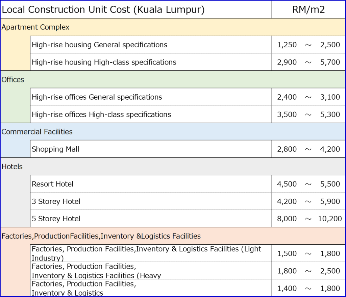Image resolution: width=346 pixels, height=297 pixels.
Task: Select 'High-rise offices General specifications' cell
Action: 151,97
